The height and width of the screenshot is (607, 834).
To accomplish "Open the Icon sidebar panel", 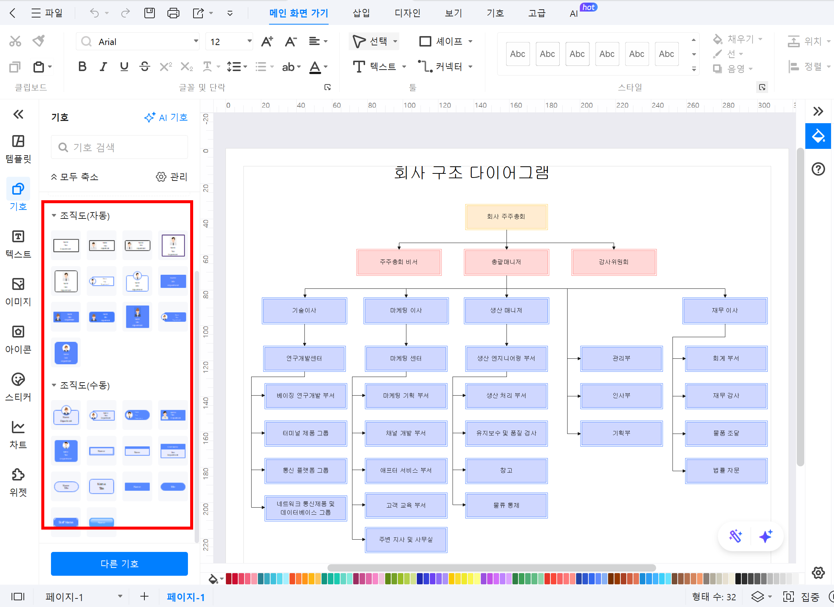I will pyautogui.click(x=18, y=339).
